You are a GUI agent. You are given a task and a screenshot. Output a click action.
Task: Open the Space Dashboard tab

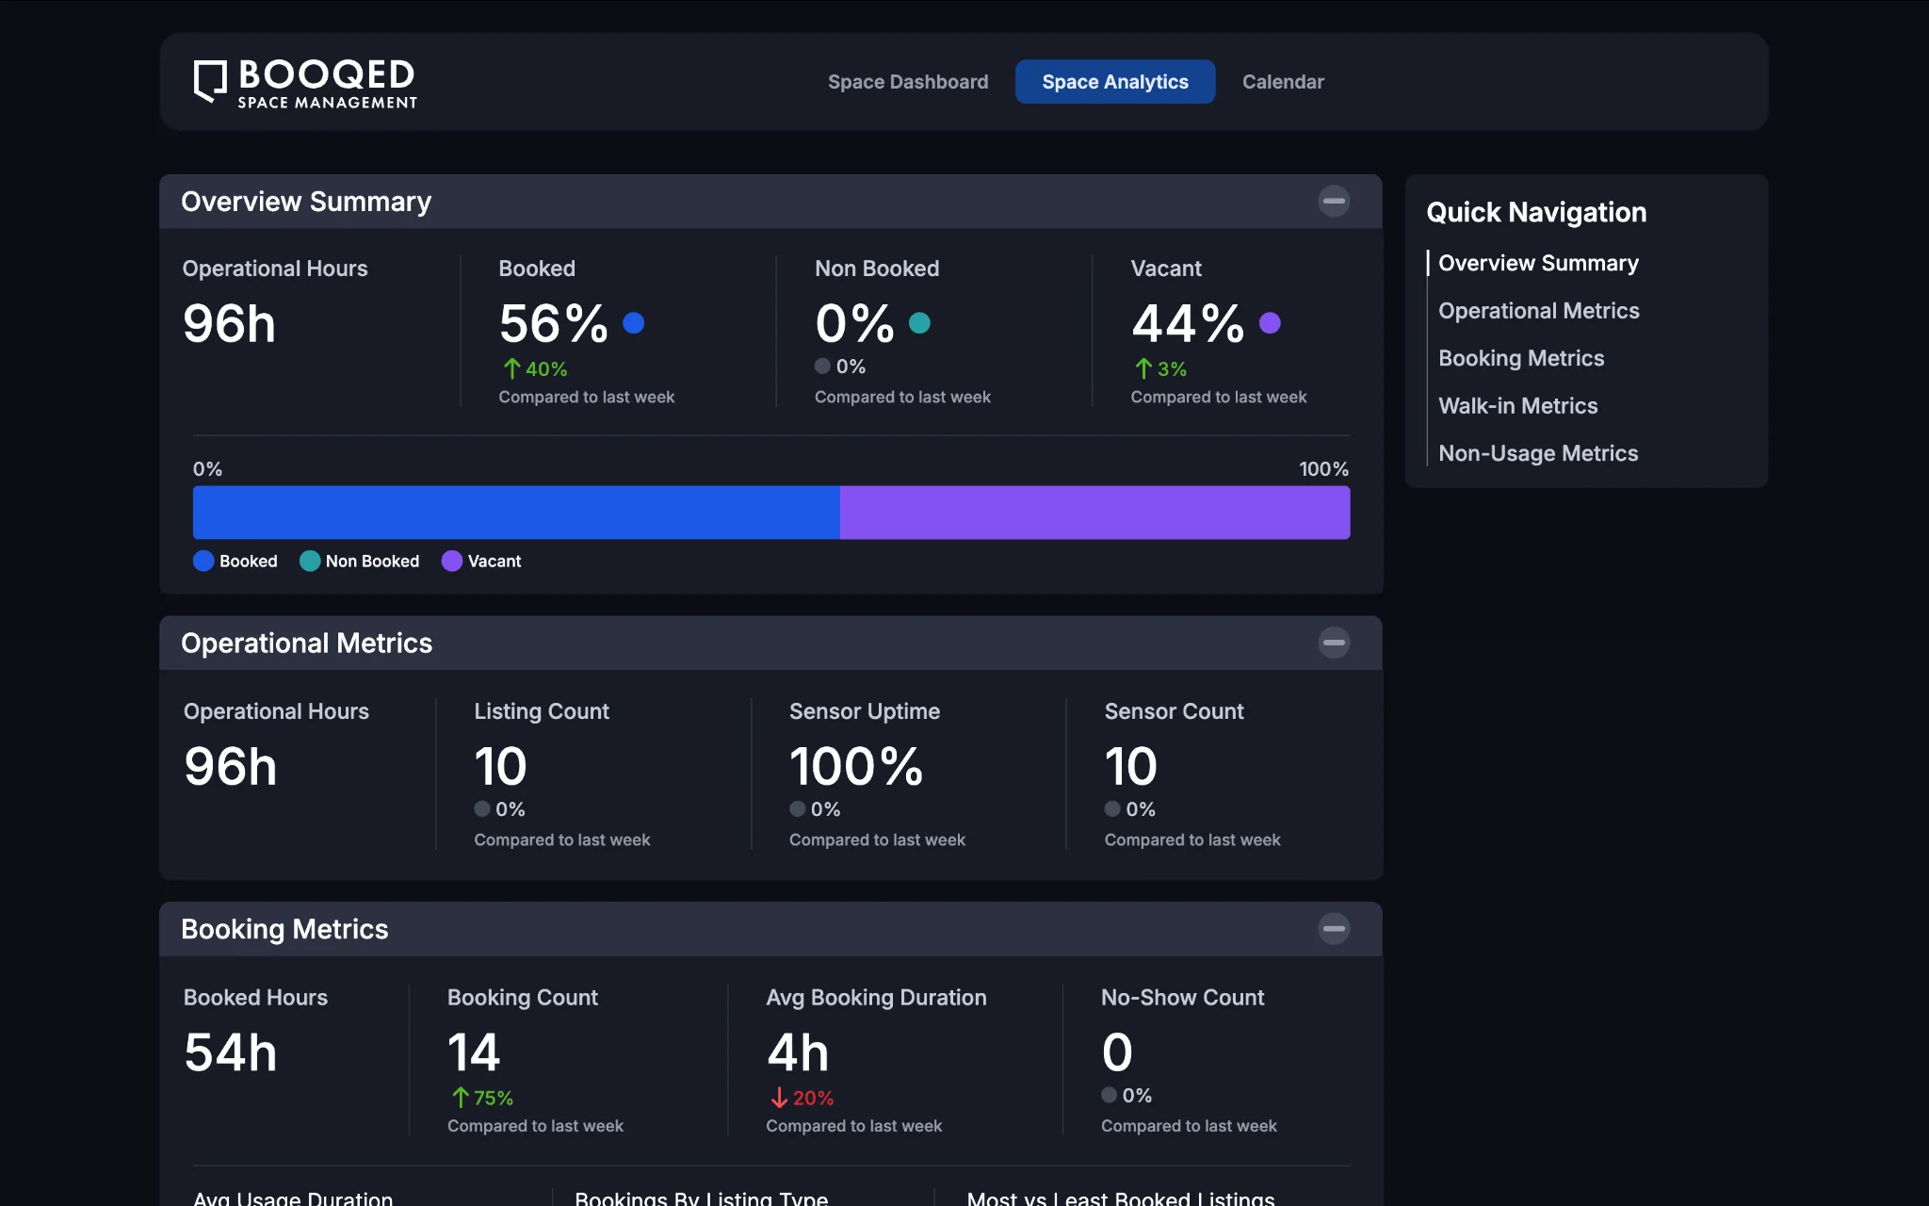click(908, 82)
